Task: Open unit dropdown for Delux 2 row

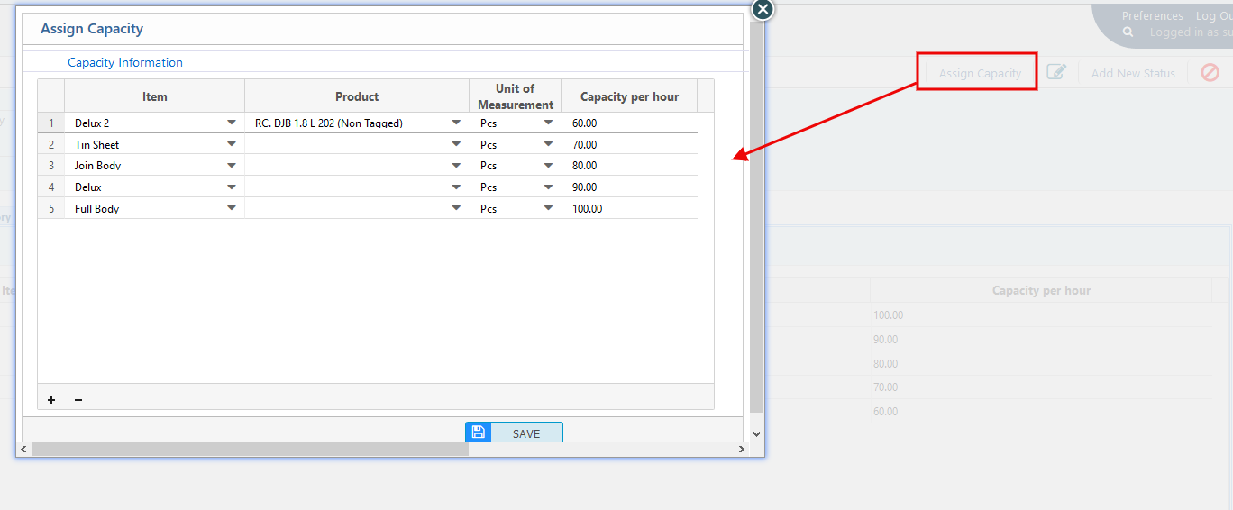Action: pos(548,123)
